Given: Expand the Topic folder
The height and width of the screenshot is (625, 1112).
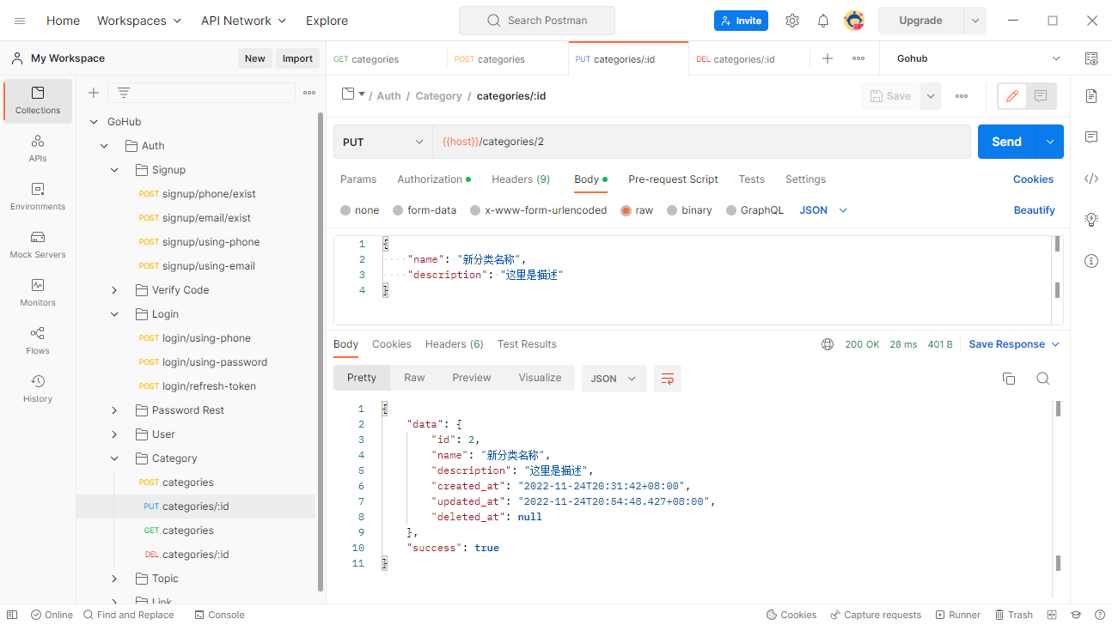Looking at the screenshot, I should click(114, 579).
